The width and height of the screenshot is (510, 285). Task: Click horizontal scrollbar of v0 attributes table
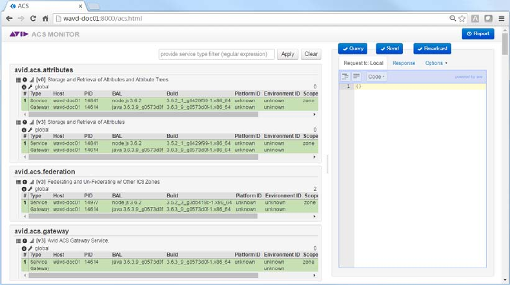click(143, 114)
